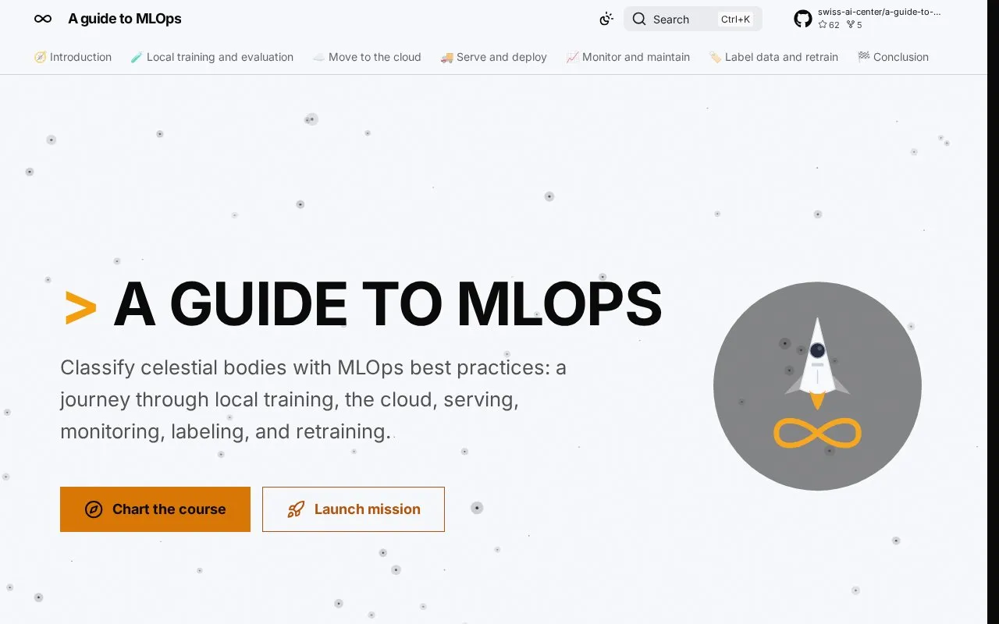Viewport: 999px width, 624px height.
Task: Click label tag emoji beside Label data
Action: pyautogui.click(x=715, y=57)
